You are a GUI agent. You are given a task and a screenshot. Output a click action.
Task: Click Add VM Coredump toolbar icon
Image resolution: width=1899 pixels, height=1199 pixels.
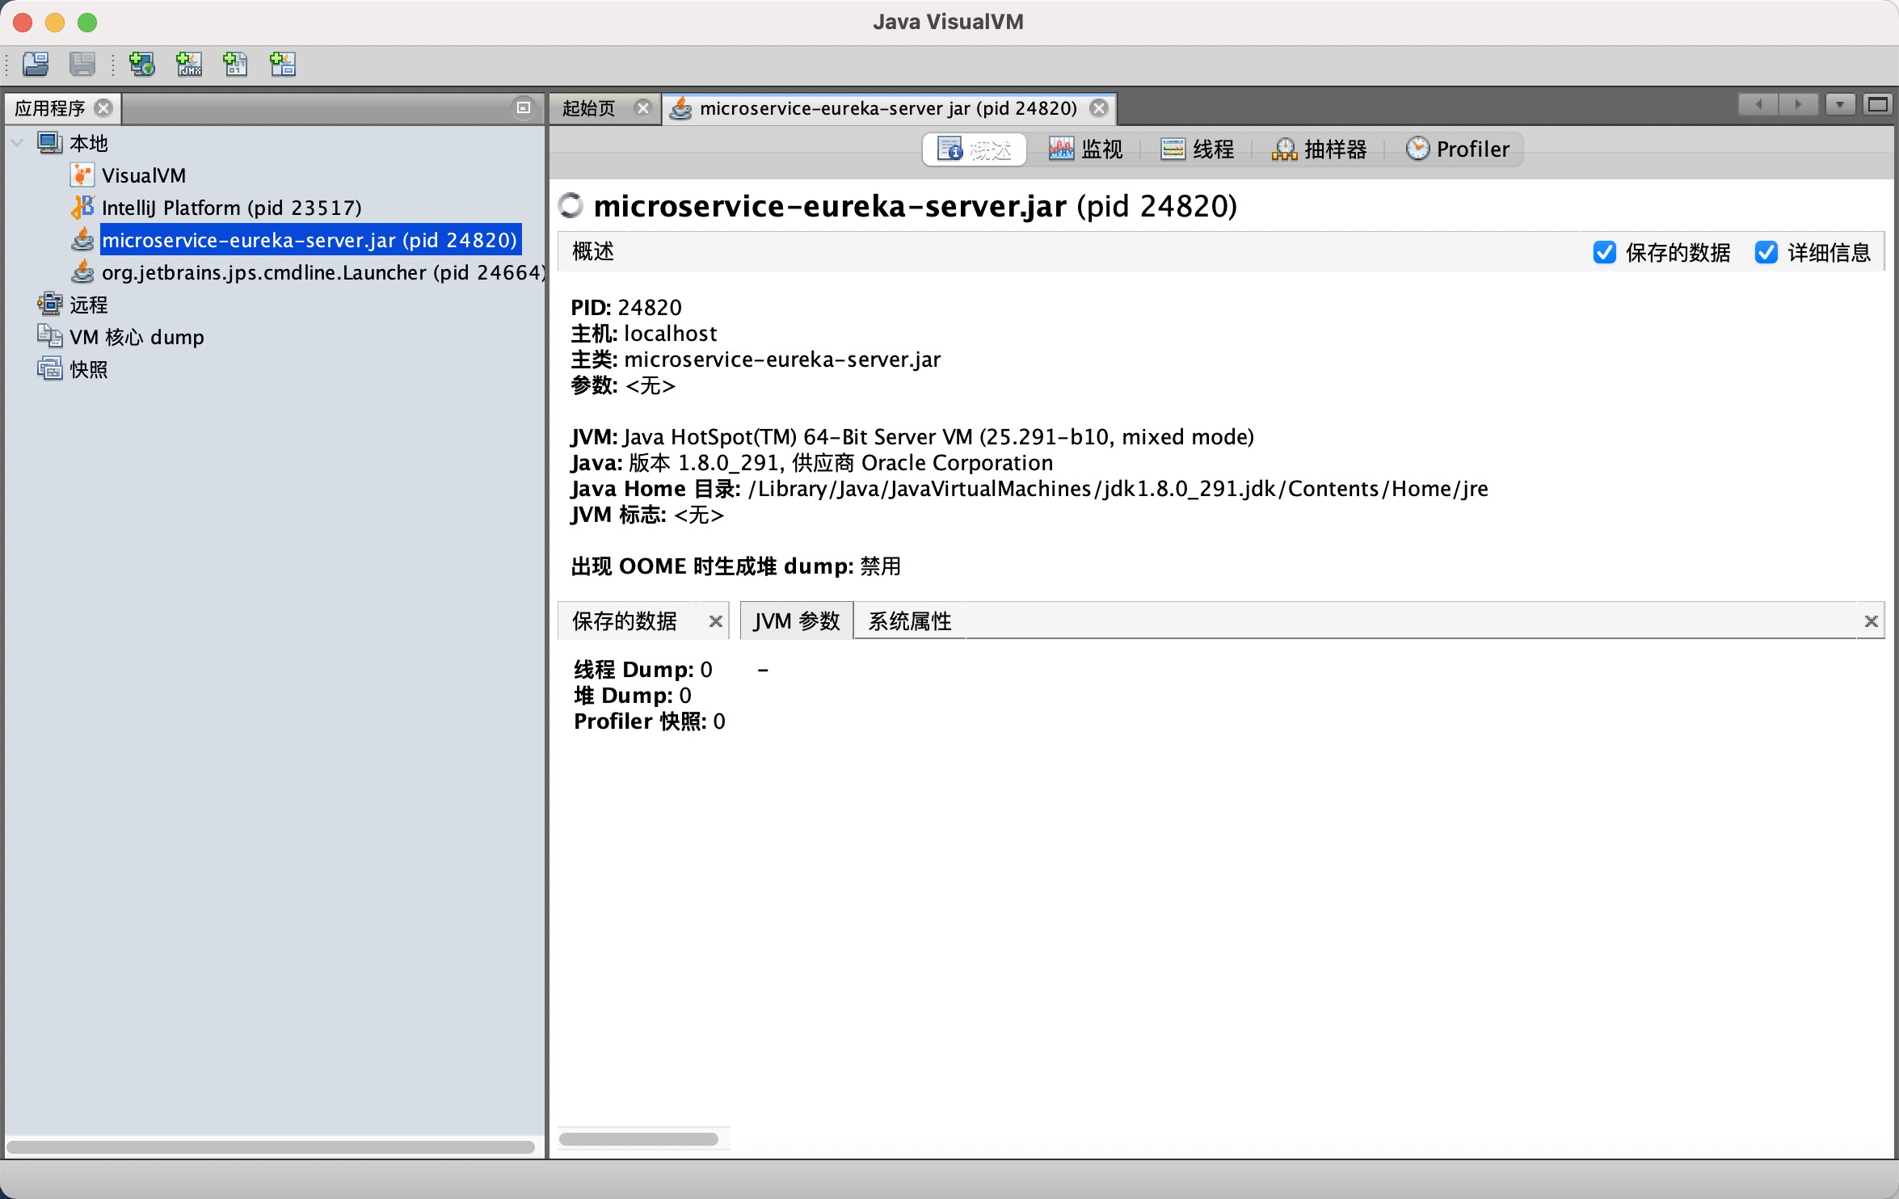coord(235,64)
